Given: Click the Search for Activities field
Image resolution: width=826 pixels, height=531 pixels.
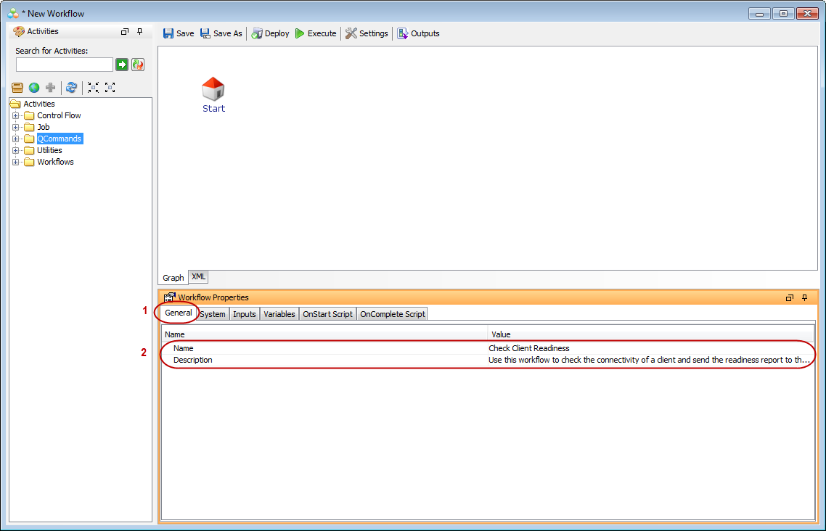Looking at the screenshot, I should 64,65.
